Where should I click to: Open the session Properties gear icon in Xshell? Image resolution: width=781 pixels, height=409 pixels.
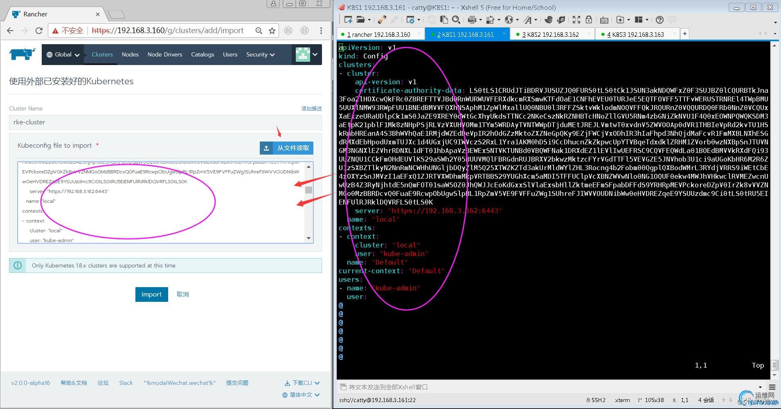point(410,20)
